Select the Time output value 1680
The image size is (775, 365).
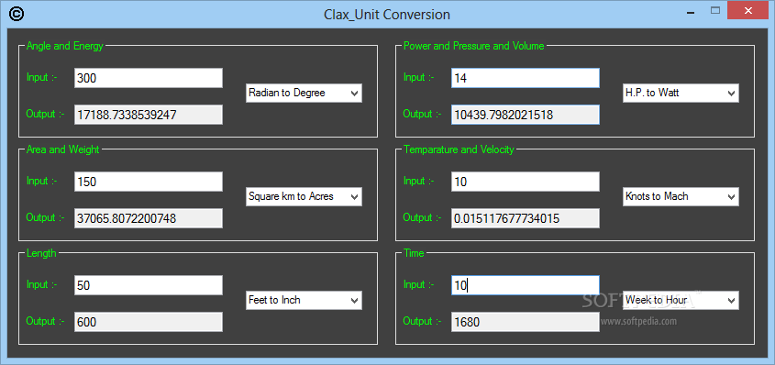pos(526,322)
